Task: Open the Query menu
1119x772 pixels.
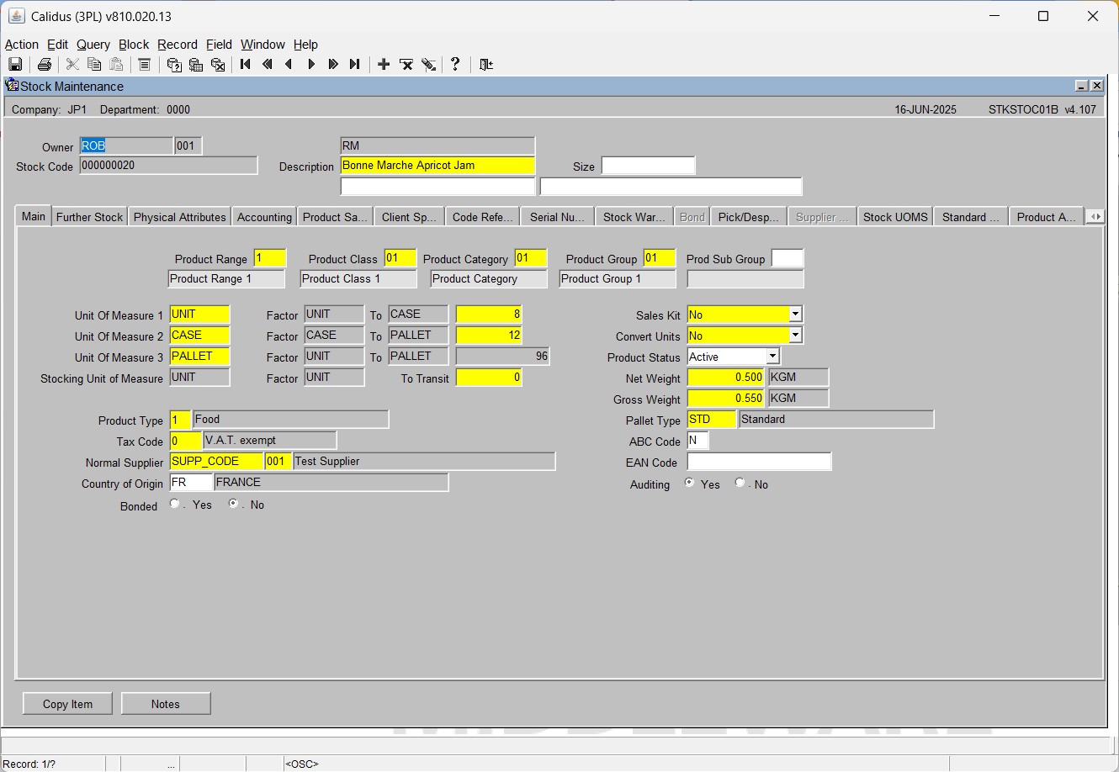Action: 93,45
